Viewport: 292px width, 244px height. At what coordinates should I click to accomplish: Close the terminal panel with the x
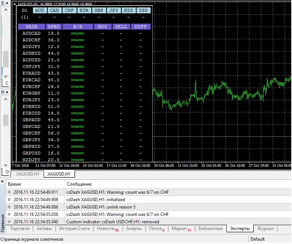[2, 181]
